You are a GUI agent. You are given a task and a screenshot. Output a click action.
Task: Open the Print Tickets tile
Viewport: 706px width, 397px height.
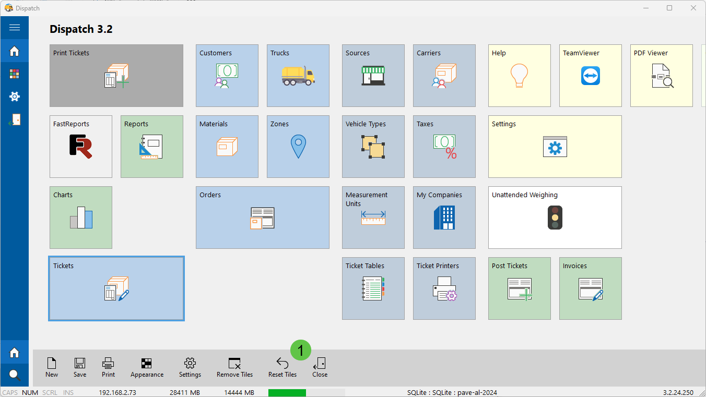click(x=116, y=76)
